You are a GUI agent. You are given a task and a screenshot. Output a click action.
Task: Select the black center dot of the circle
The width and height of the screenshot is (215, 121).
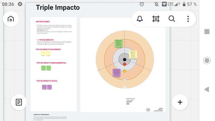(125, 59)
